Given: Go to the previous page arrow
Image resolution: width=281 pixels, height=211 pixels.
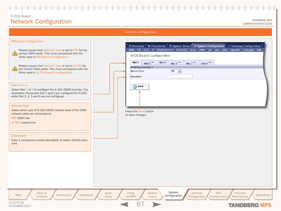Looking at the screenshot, I should pyautogui.click(x=124, y=205).
